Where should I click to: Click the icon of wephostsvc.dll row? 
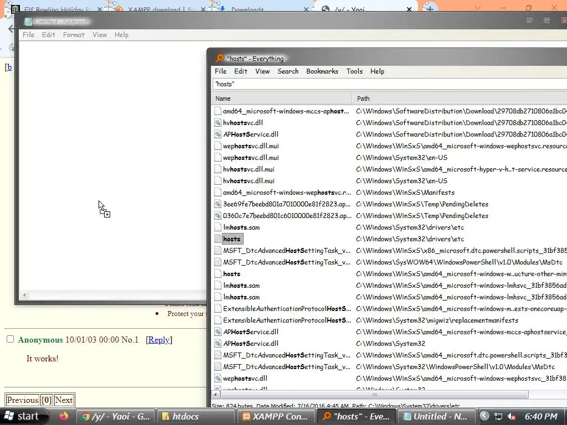218,379
